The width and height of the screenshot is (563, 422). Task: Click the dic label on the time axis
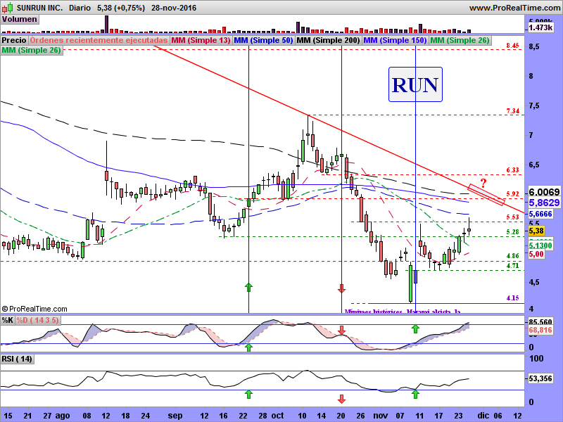pyautogui.click(x=483, y=416)
